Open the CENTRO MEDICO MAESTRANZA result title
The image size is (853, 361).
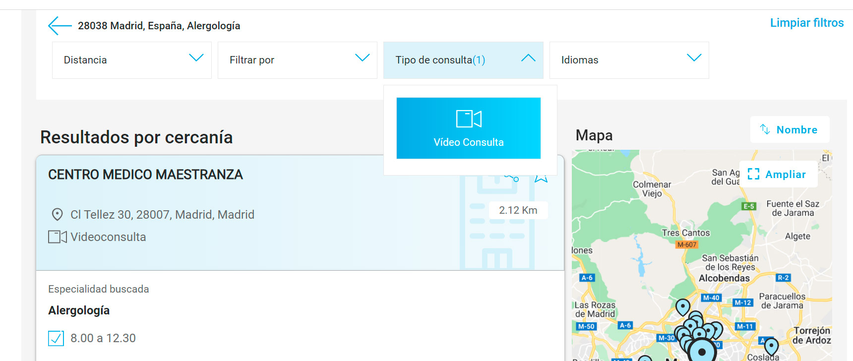145,175
